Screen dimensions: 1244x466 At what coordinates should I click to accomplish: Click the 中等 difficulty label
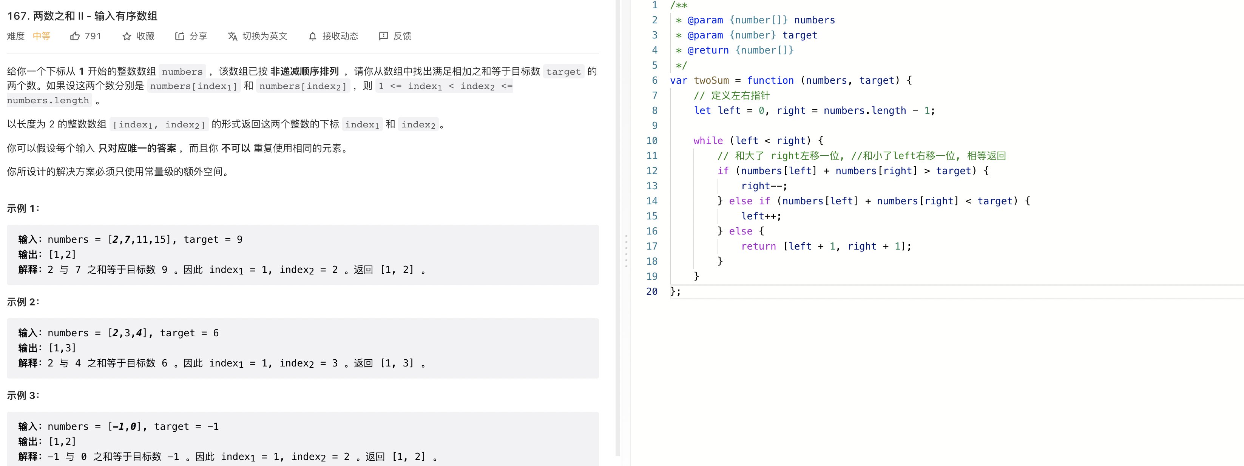click(x=42, y=36)
